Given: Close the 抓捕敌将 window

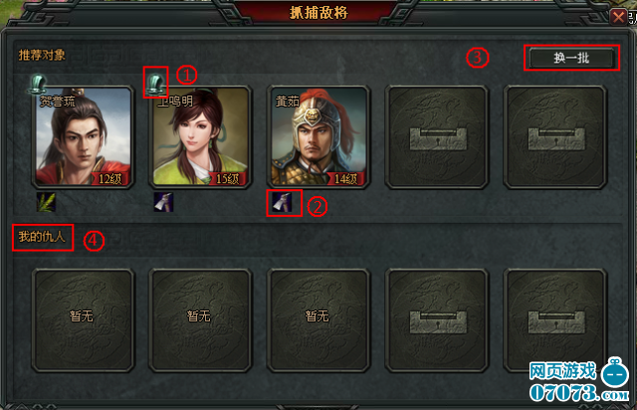Looking at the screenshot, I should point(619,17).
